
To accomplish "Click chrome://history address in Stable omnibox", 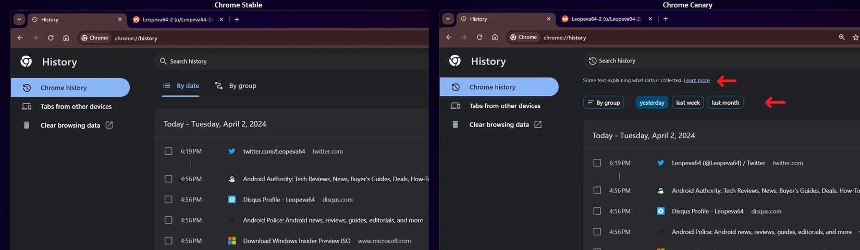I will point(136,39).
